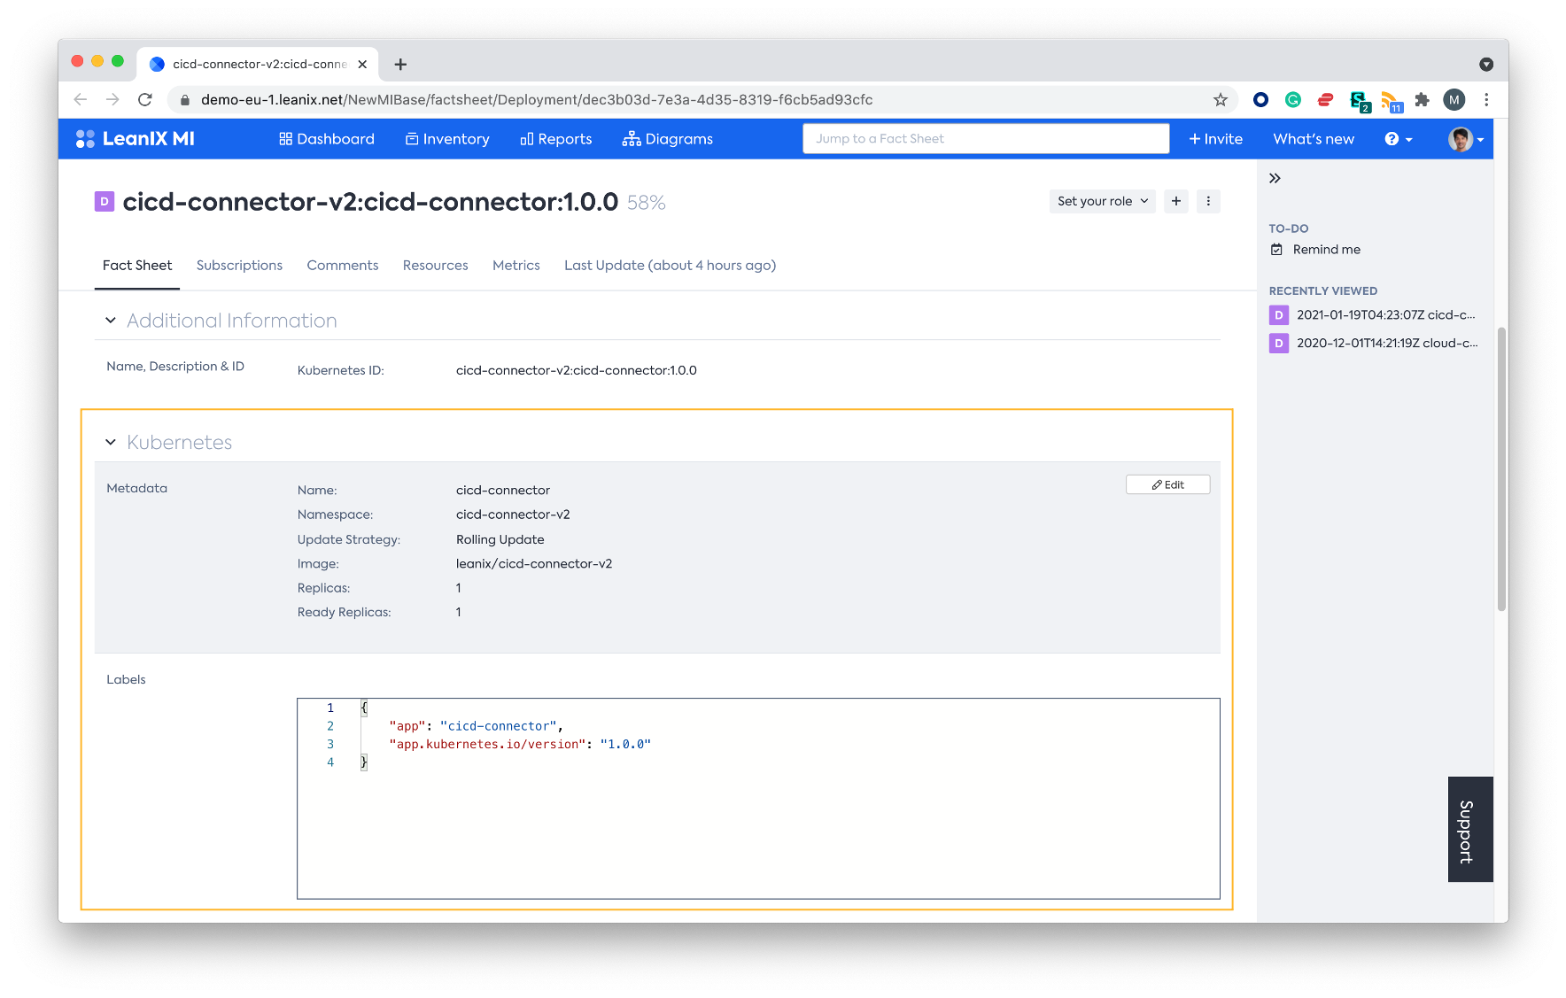Open the Chrome profile M avatar
This screenshot has height=998, width=1566.
pos(1454,100)
